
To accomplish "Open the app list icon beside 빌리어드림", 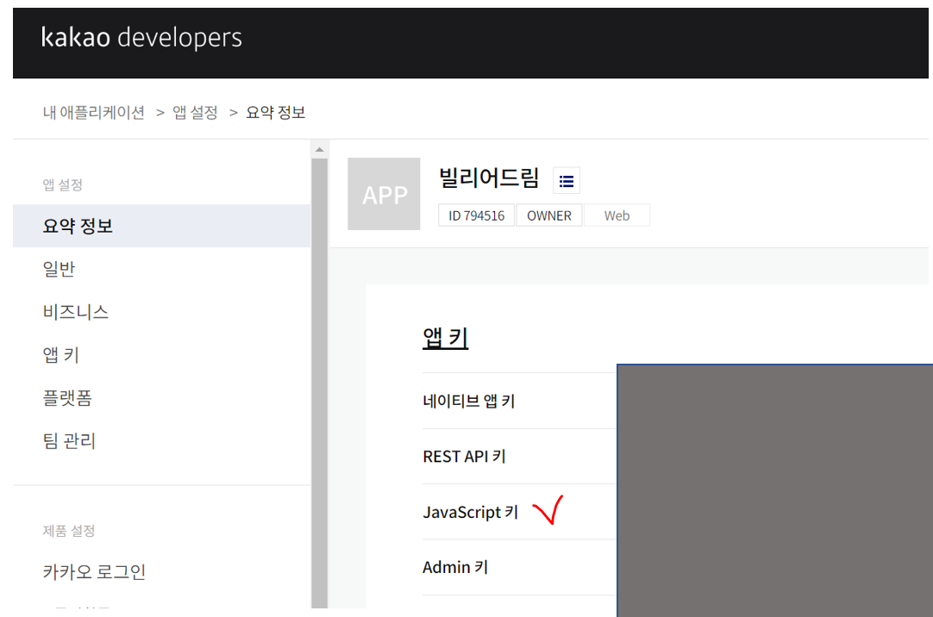I will tap(567, 181).
